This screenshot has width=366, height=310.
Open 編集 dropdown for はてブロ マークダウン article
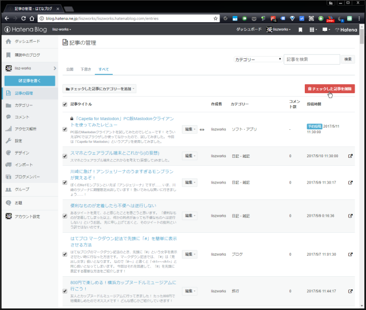(x=189, y=254)
